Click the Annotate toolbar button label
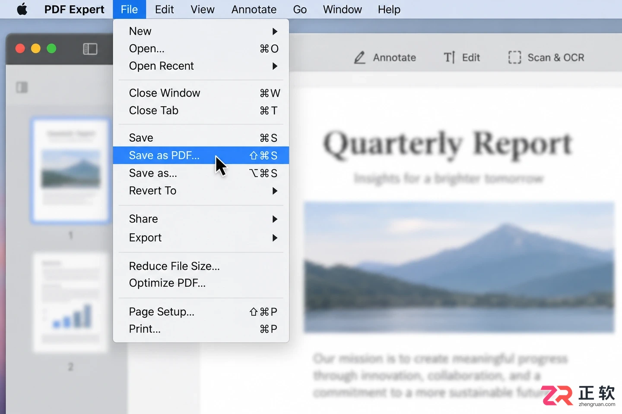Image resolution: width=622 pixels, height=414 pixels. click(x=394, y=57)
